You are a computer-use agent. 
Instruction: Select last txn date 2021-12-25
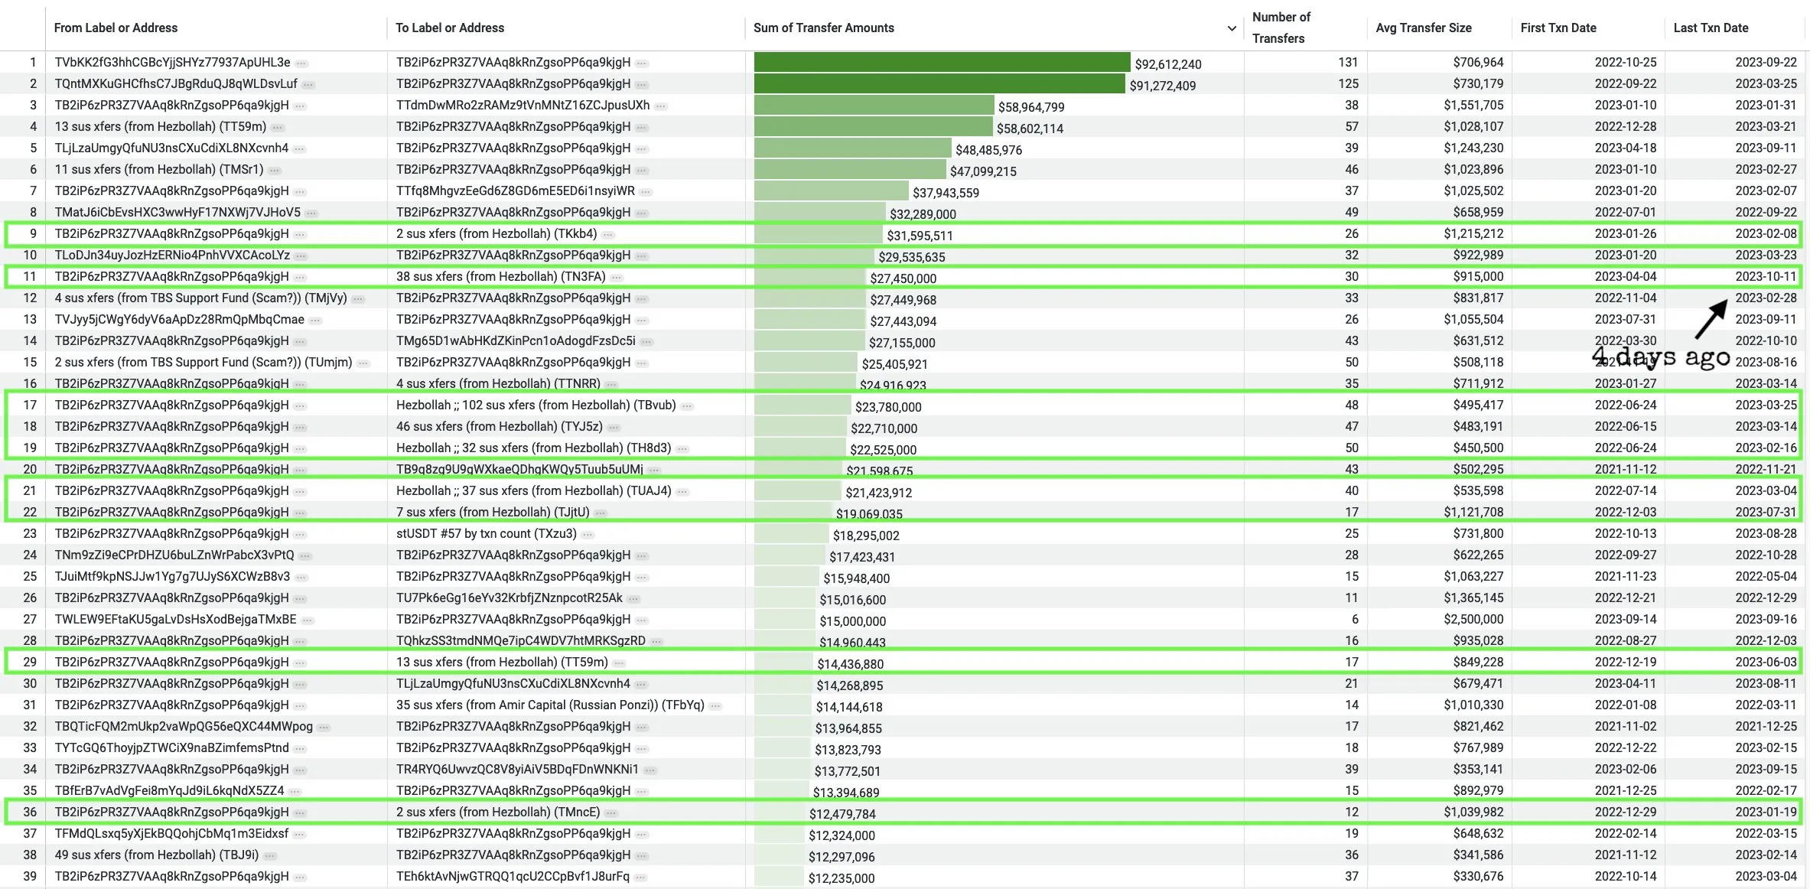click(x=1766, y=727)
